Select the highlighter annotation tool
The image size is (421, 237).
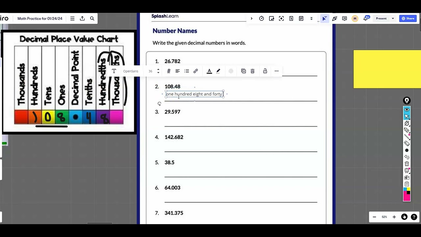(407, 130)
